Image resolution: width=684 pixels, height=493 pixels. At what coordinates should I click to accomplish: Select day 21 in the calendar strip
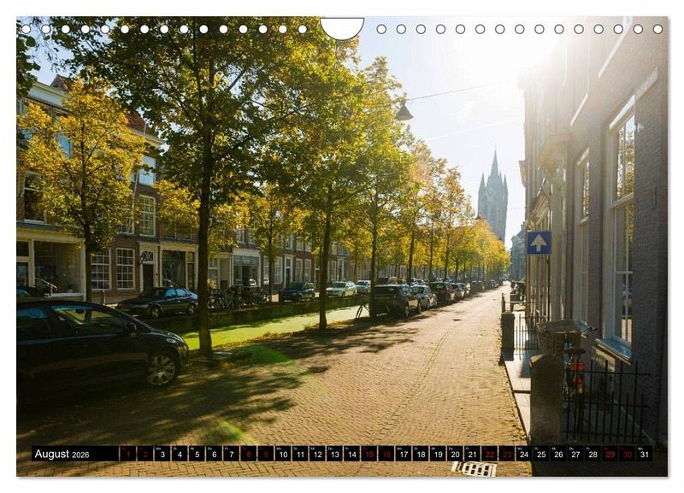click(472, 454)
